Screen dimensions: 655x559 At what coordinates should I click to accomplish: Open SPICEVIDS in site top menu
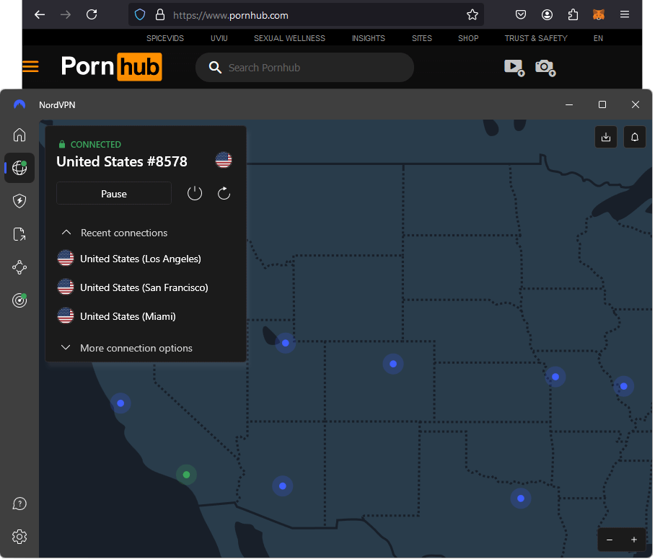tap(165, 38)
